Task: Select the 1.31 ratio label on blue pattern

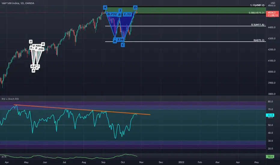Action: coord(127,14)
